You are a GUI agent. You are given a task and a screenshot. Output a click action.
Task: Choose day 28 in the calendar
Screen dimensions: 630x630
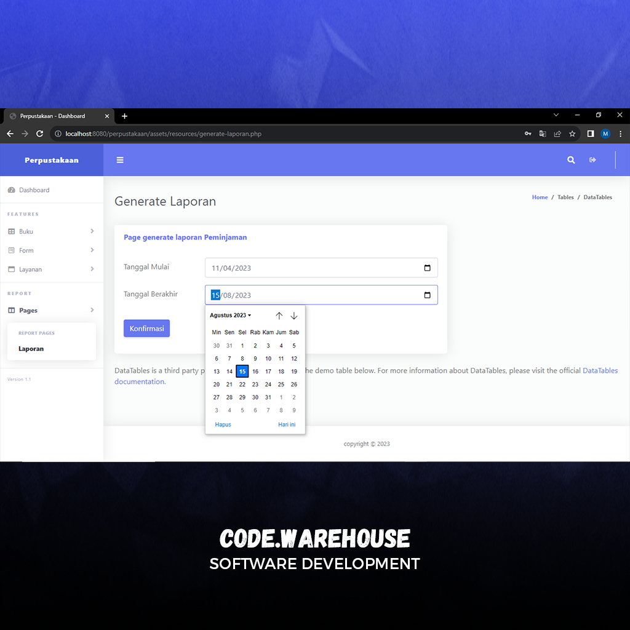(x=229, y=397)
